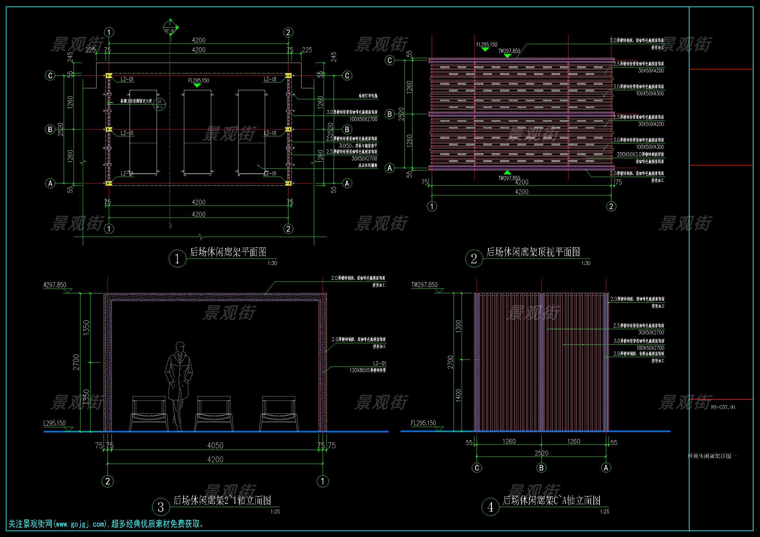Screen dimensions: 760x537
Task: Select the 2520 dimension below C~A elevation
Action: click(542, 453)
